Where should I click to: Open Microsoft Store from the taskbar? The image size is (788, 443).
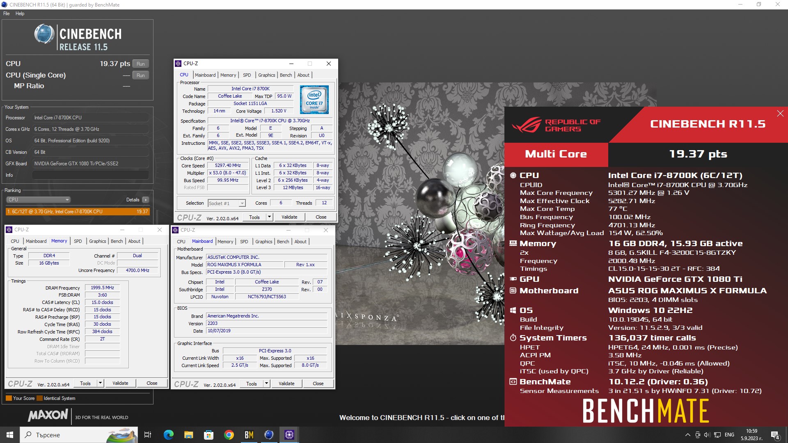coord(208,435)
